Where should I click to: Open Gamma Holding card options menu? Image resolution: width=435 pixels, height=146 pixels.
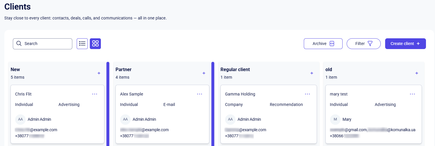coord(307,94)
